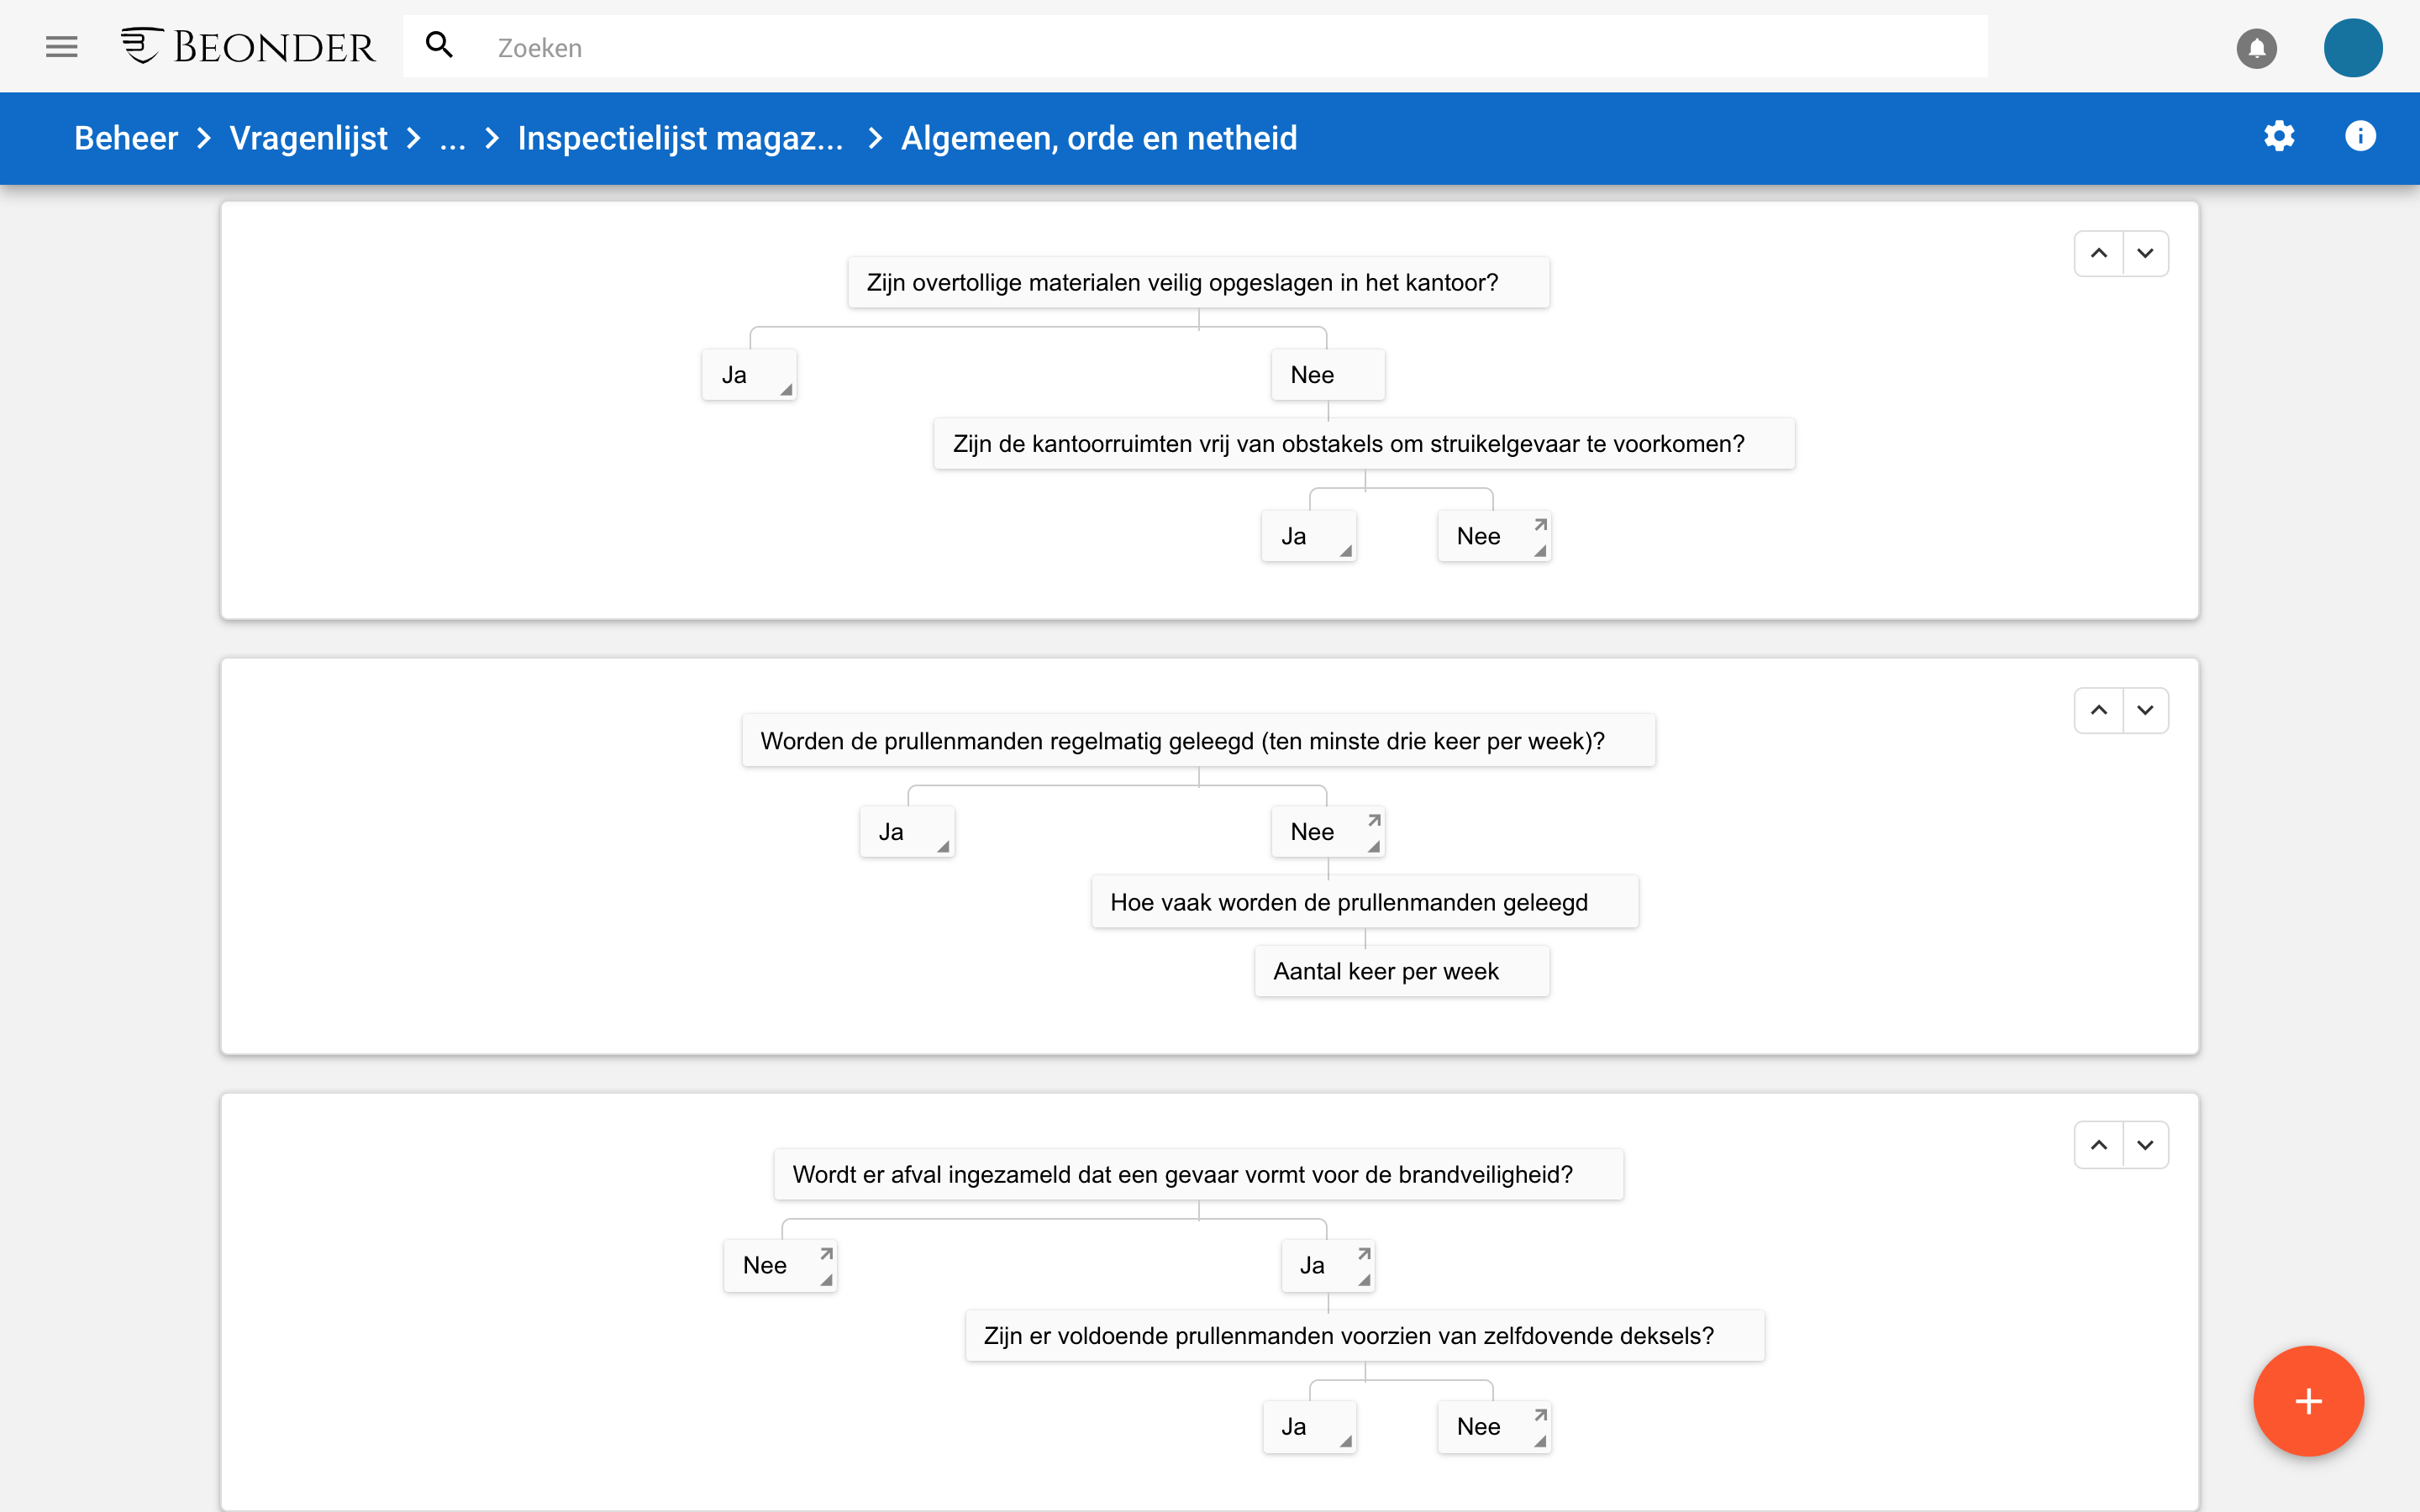Move brandveiligheid question card down
The width and height of the screenshot is (2420, 1512).
coord(2145,1145)
